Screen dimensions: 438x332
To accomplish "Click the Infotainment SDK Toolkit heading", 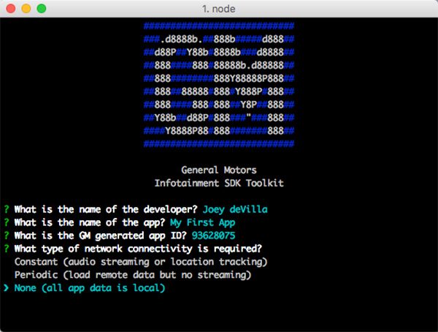I will [x=219, y=183].
